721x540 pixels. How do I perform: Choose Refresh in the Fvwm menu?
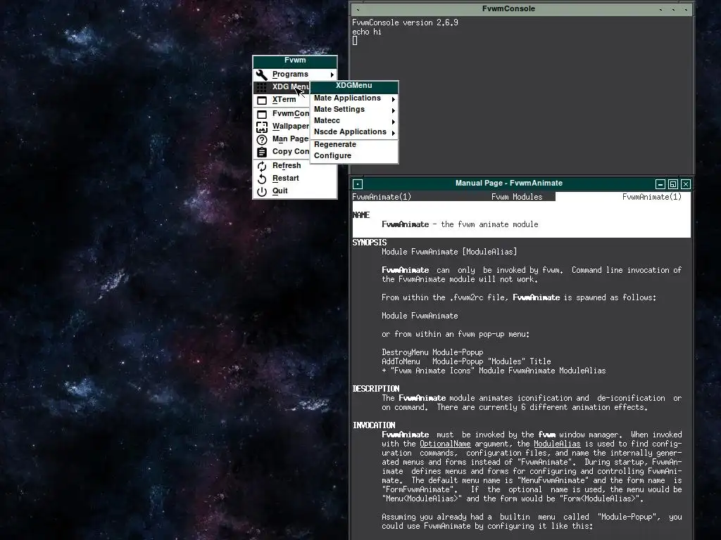coord(295,166)
